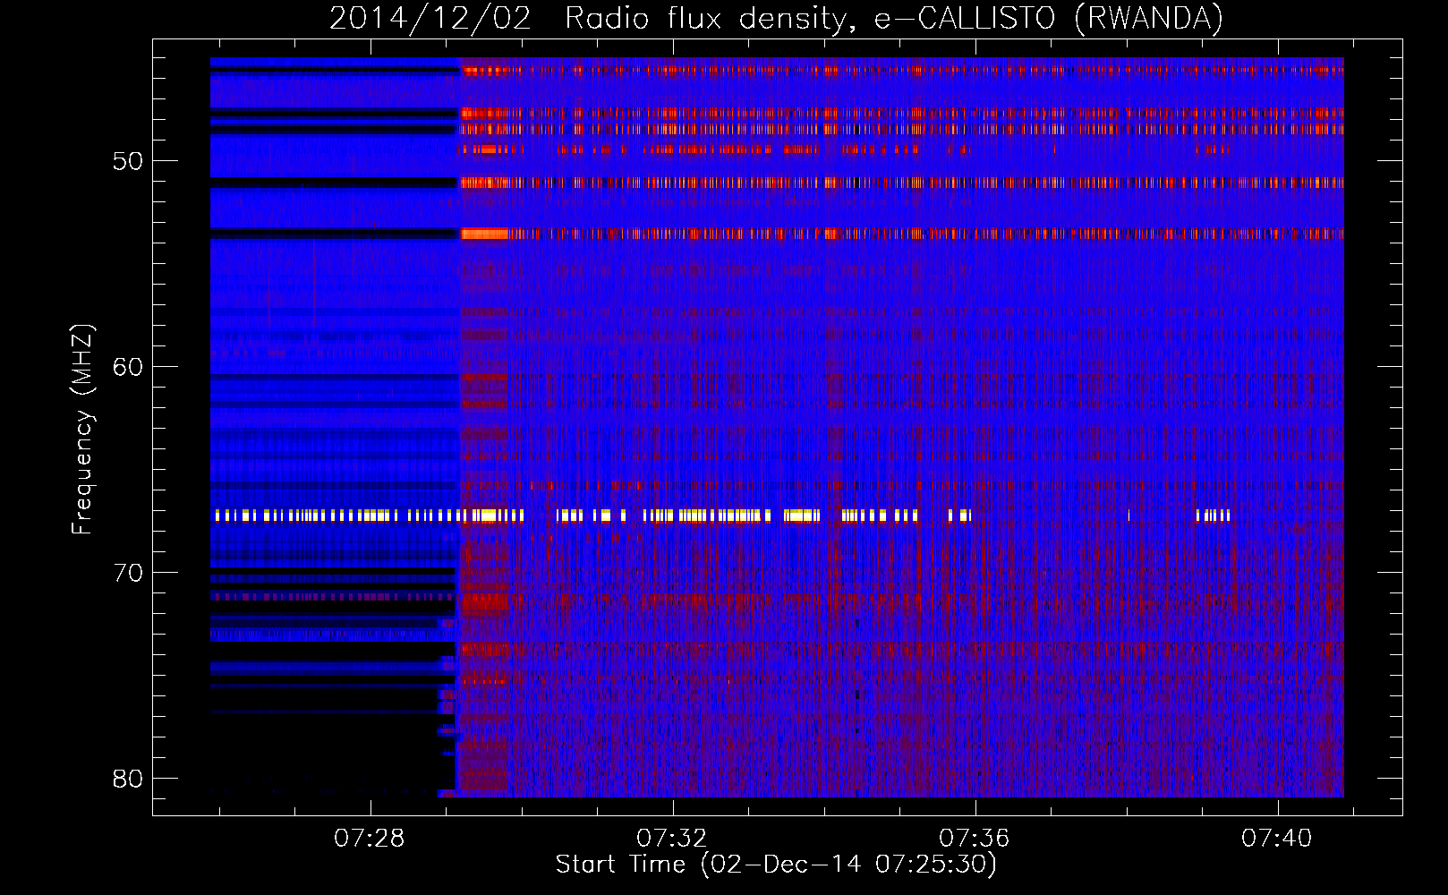Select the 50 frequency tick label
This screenshot has height=895, width=1448.
click(x=128, y=161)
